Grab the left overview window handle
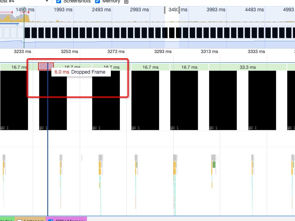295x221 pixels. click(165, 10)
